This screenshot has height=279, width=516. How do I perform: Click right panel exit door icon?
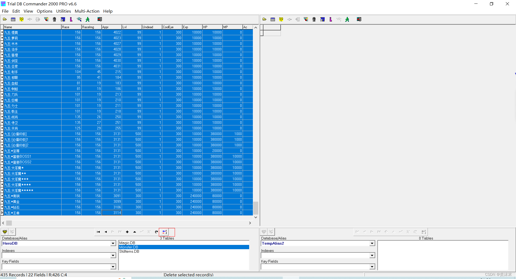click(359, 19)
